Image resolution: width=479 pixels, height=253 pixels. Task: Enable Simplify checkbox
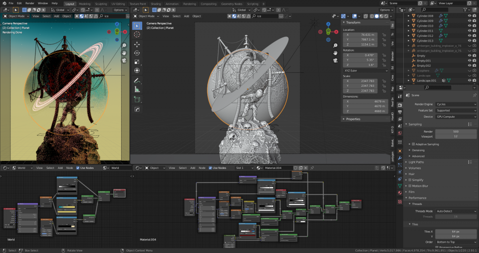click(x=410, y=180)
